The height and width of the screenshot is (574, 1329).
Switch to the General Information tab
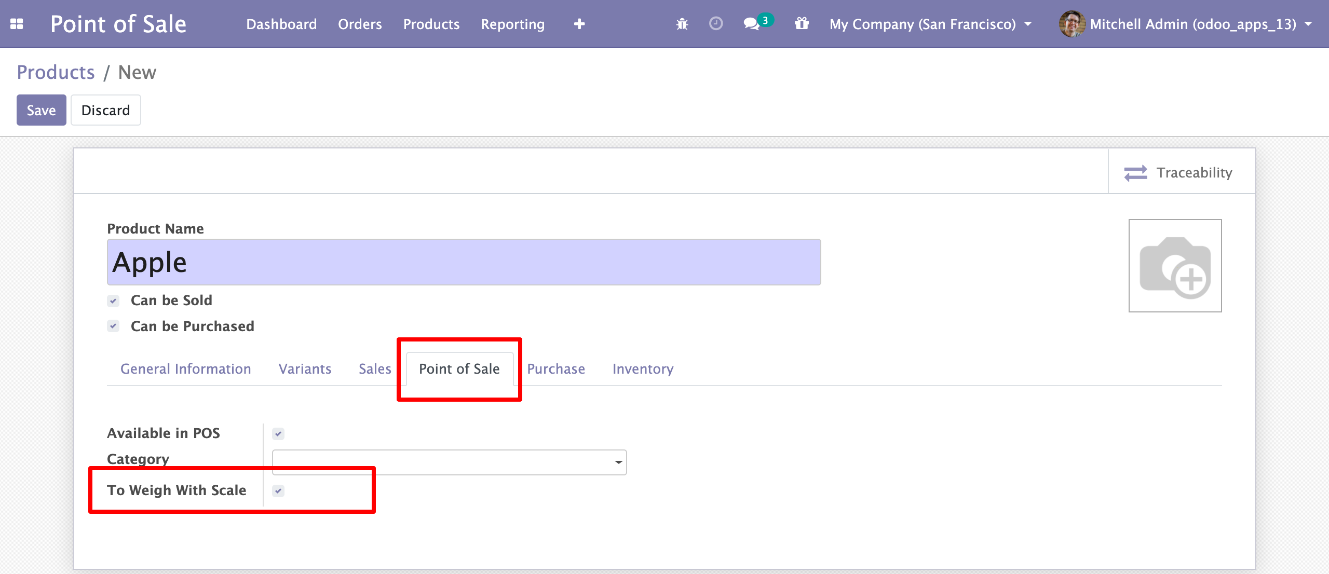(x=185, y=369)
